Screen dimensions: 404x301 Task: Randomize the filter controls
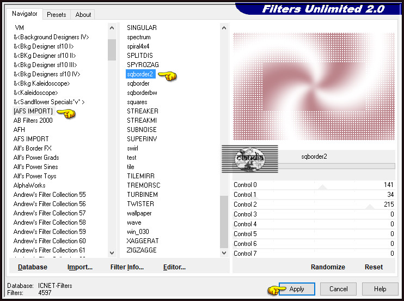328,267
